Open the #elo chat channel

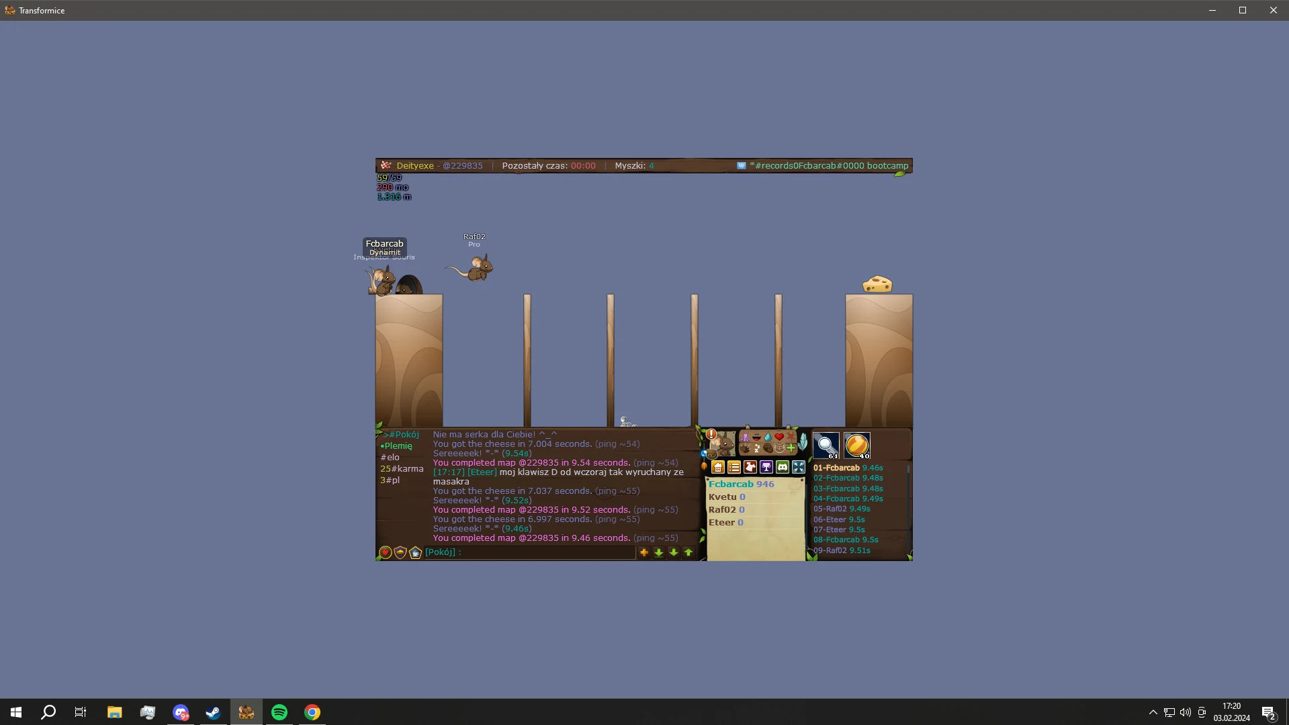pyautogui.click(x=390, y=458)
